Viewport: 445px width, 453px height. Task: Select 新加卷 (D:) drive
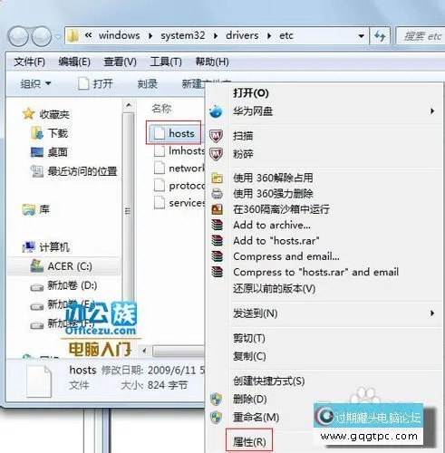[x=63, y=285]
